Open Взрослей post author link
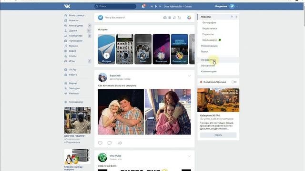Image resolution: width=305 pixels, height=171 pixels. click(115, 76)
